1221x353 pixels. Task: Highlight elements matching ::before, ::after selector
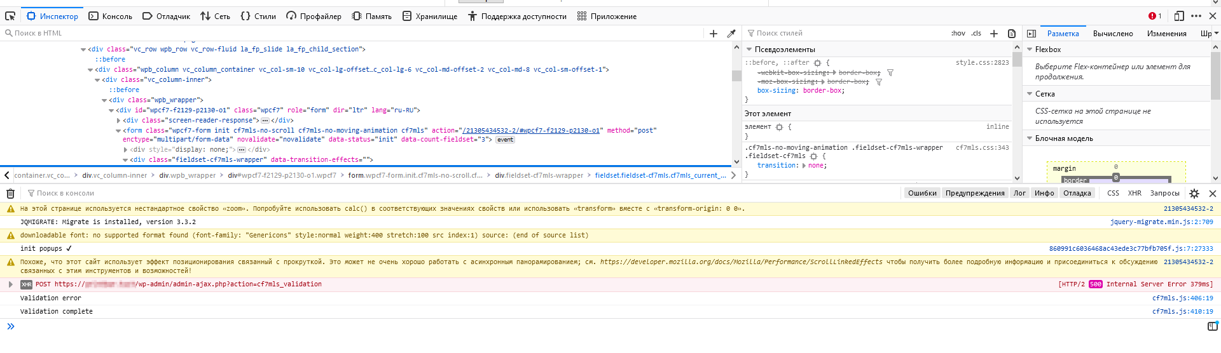818,63
